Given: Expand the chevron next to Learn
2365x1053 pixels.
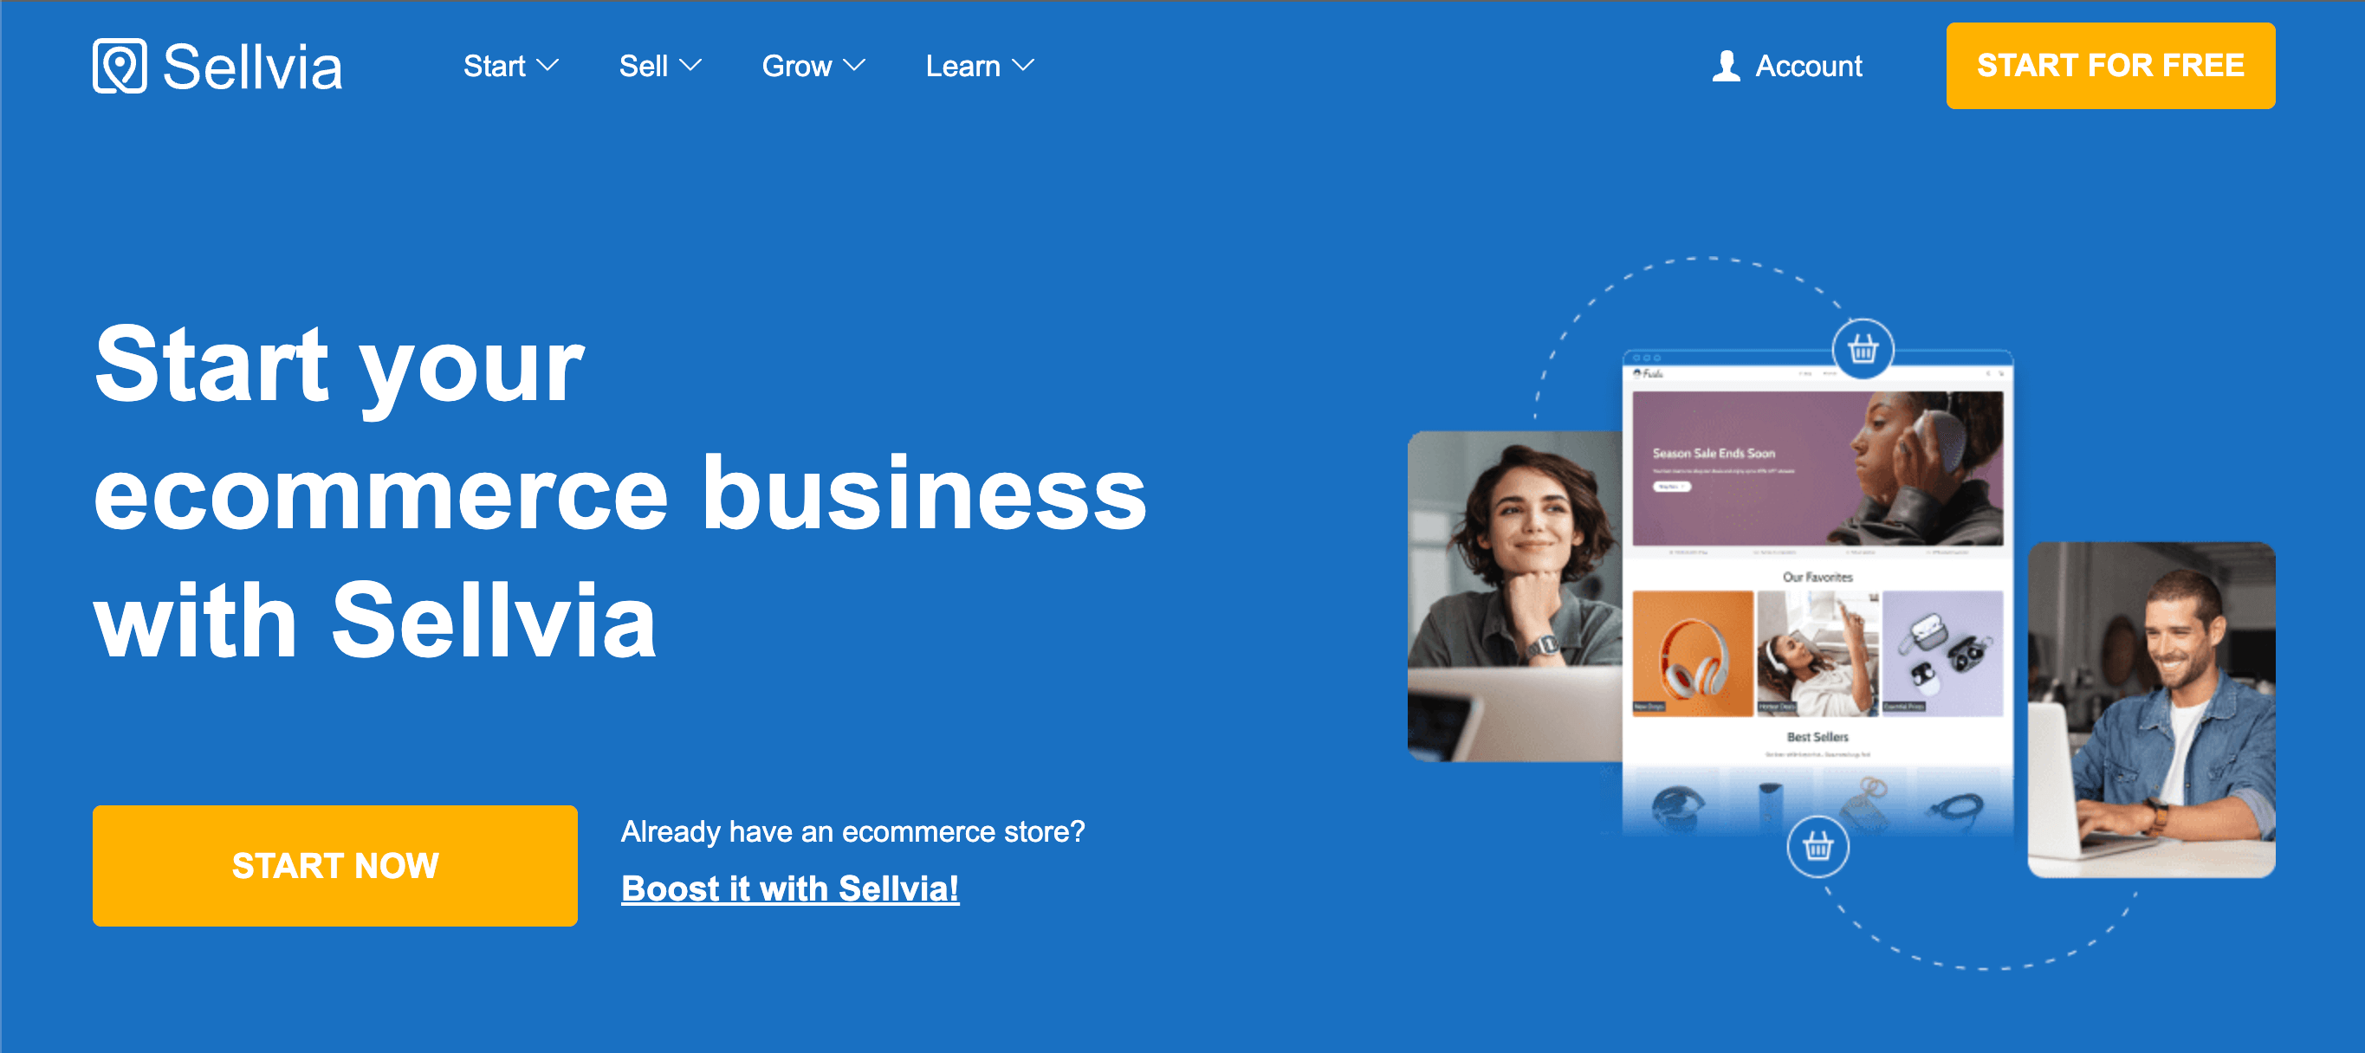Looking at the screenshot, I should coord(1023,66).
